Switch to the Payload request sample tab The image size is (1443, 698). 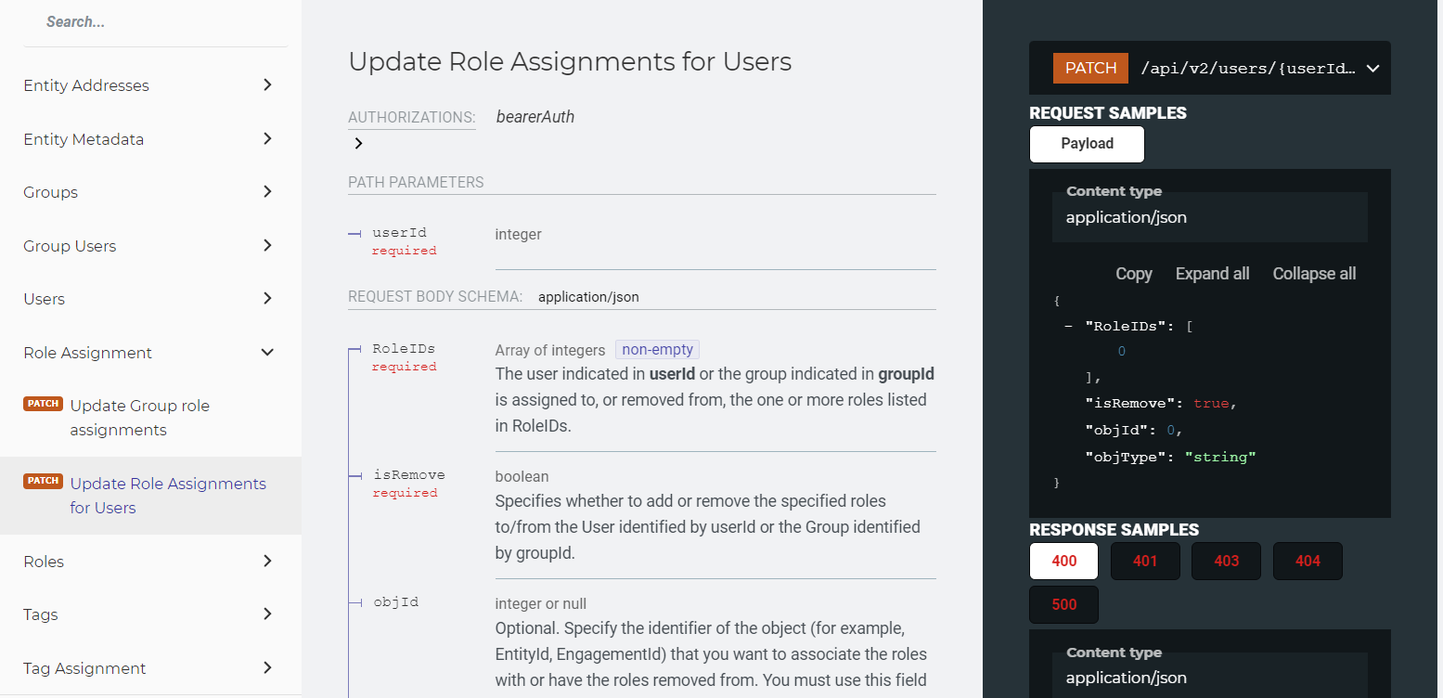pyautogui.click(x=1086, y=144)
